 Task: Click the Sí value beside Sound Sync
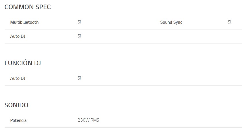(229, 22)
